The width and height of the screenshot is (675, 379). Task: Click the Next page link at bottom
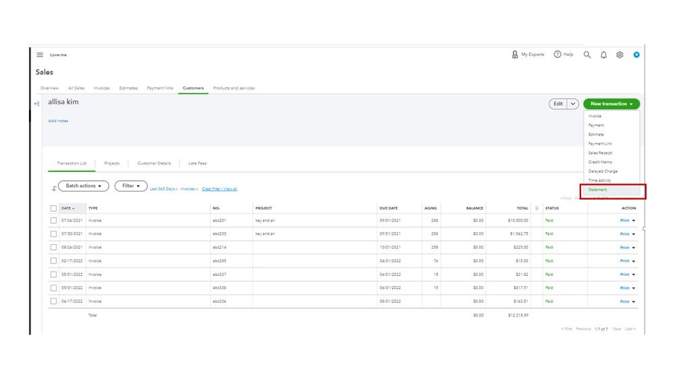617,328
